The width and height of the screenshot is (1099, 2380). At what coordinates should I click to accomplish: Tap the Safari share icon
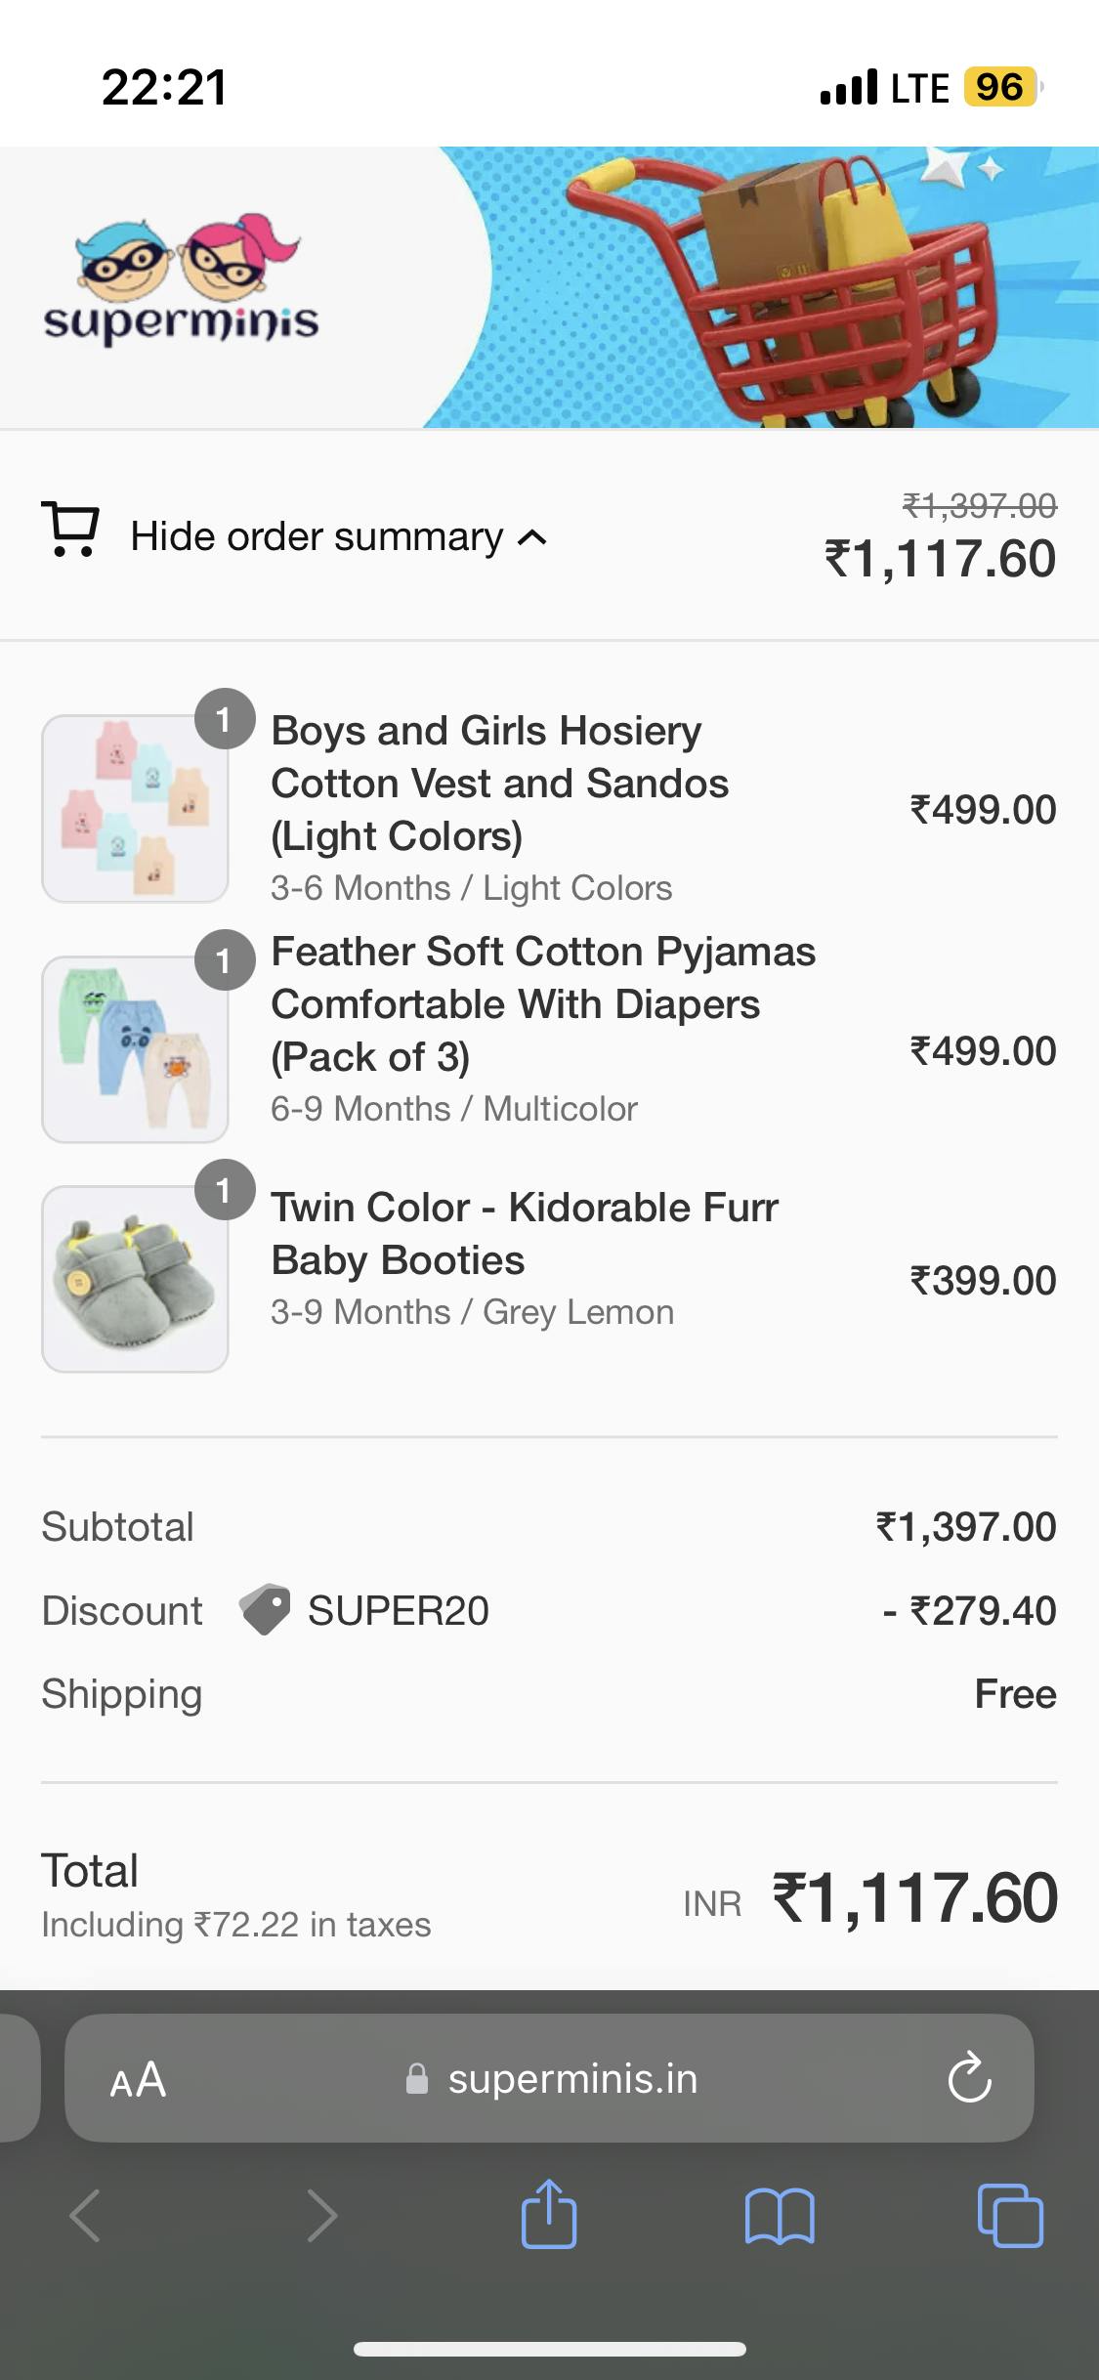pyautogui.click(x=549, y=2214)
